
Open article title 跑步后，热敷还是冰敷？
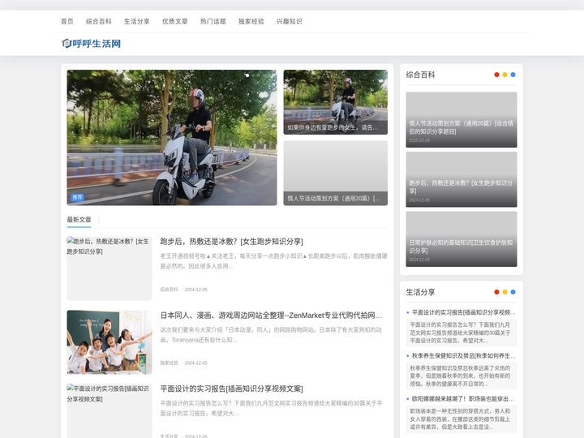pyautogui.click(x=231, y=242)
